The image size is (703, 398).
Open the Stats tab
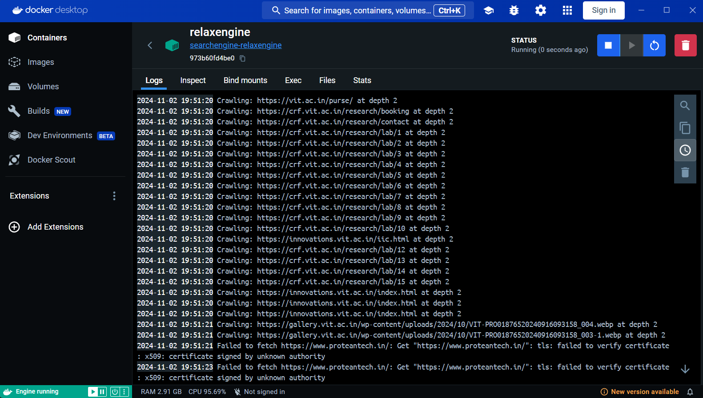[x=362, y=80]
